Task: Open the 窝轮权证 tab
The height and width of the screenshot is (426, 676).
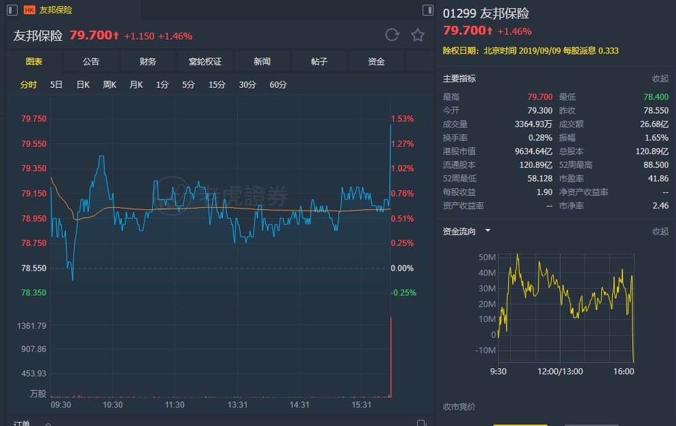Action: (205, 62)
